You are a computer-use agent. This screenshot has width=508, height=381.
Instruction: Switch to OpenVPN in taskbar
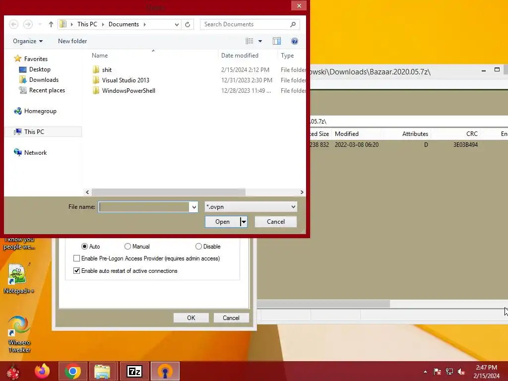pos(165,371)
